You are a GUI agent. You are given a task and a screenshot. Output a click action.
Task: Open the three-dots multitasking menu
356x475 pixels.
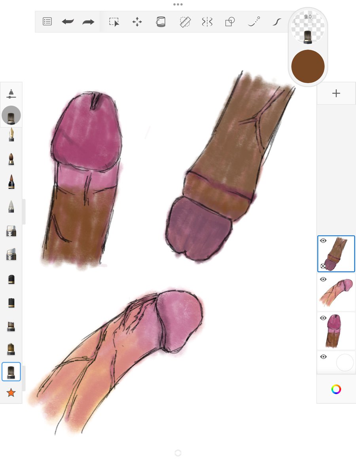coord(178,4)
